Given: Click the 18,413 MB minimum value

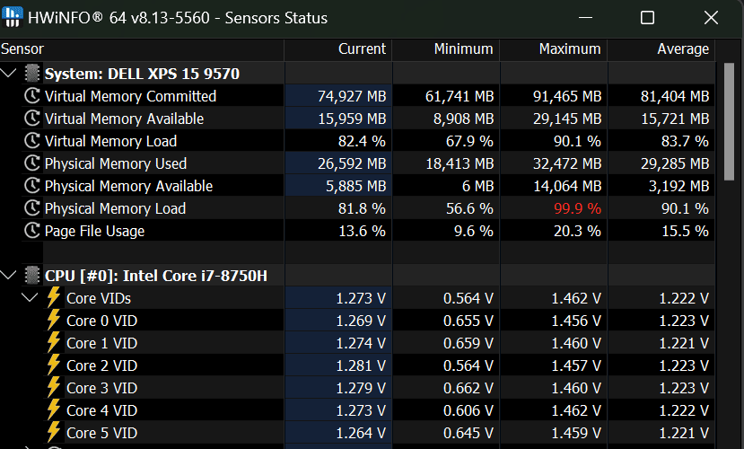Looking at the screenshot, I should pyautogui.click(x=460, y=163).
